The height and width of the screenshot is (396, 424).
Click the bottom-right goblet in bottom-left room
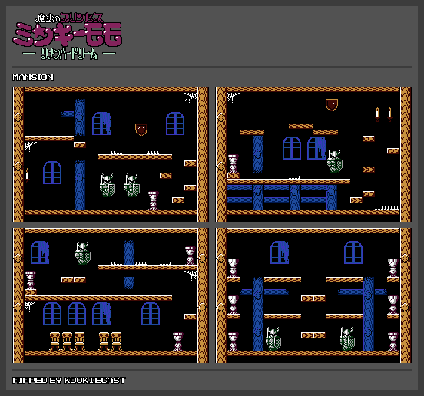tap(178, 342)
